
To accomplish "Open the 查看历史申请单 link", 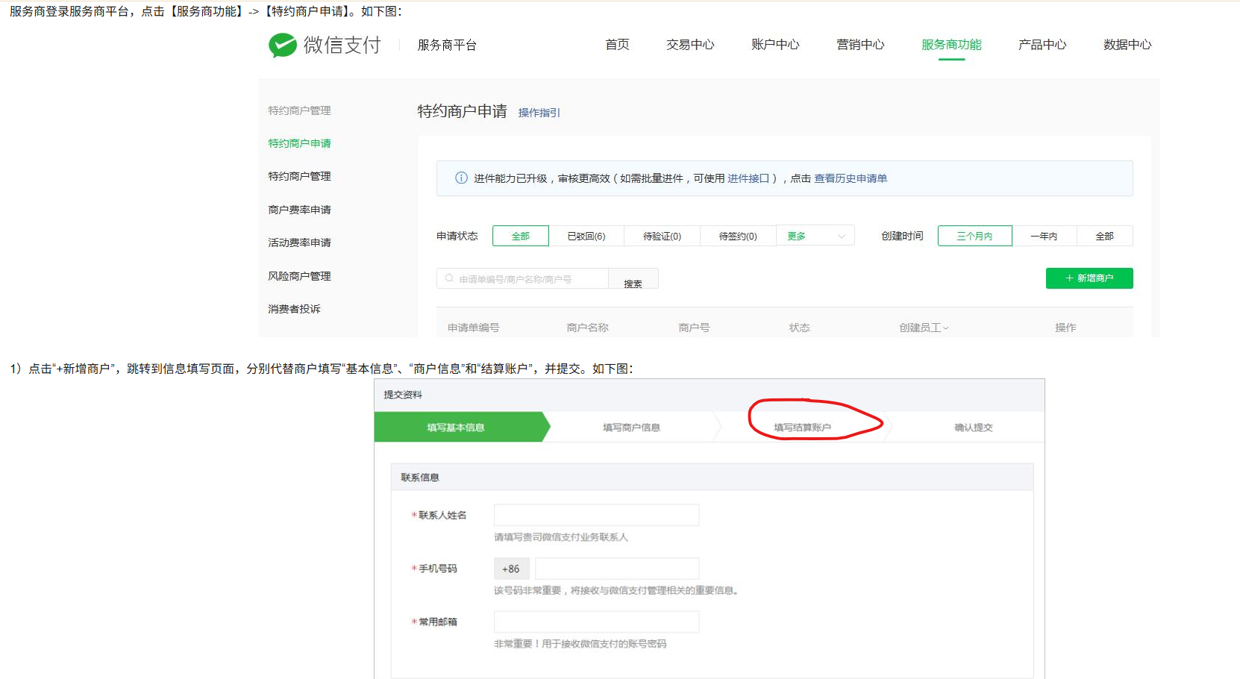I will click(851, 178).
